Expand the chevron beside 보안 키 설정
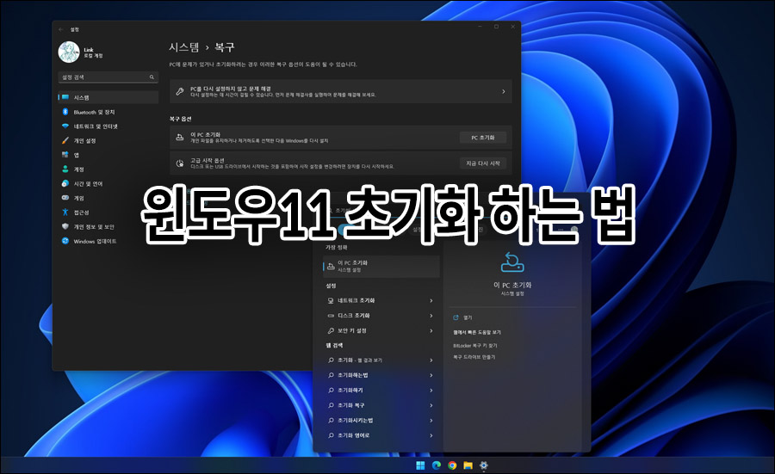The image size is (775, 474). point(431,331)
